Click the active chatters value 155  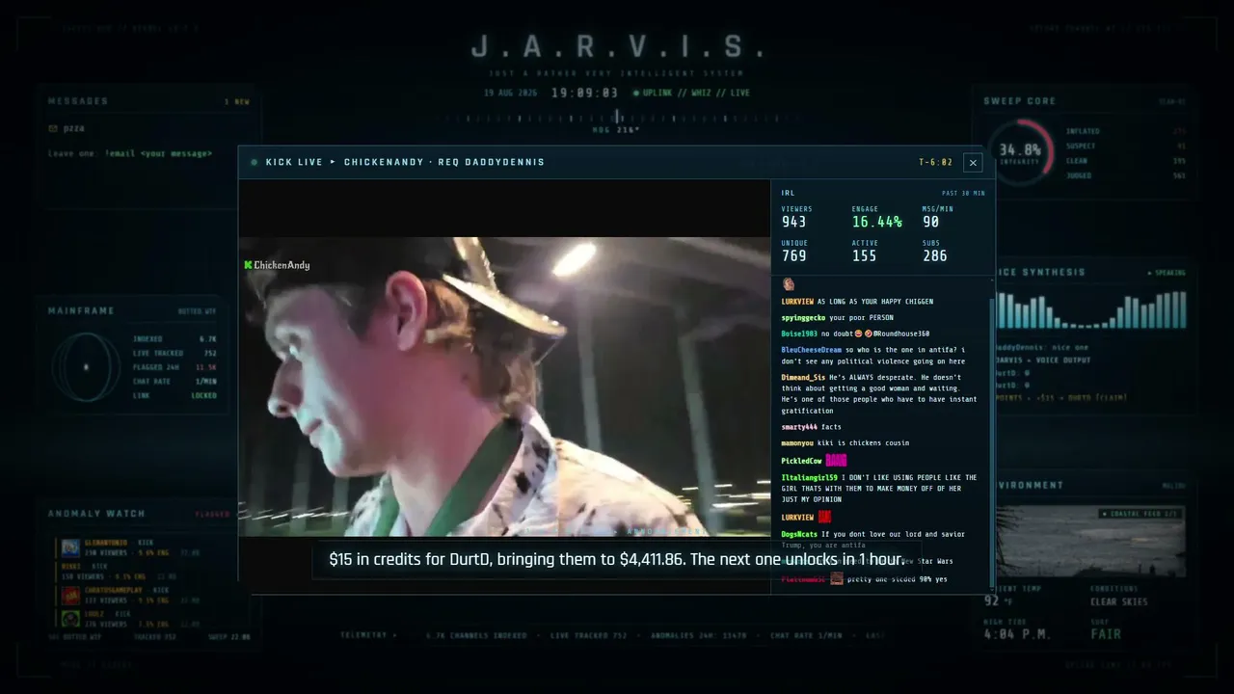point(865,255)
